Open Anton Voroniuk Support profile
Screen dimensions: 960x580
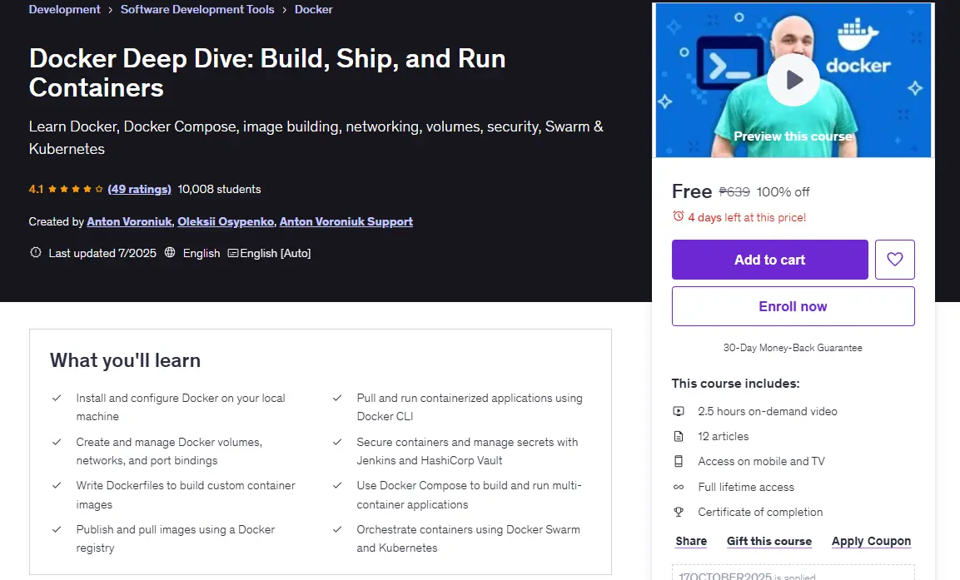tap(346, 221)
